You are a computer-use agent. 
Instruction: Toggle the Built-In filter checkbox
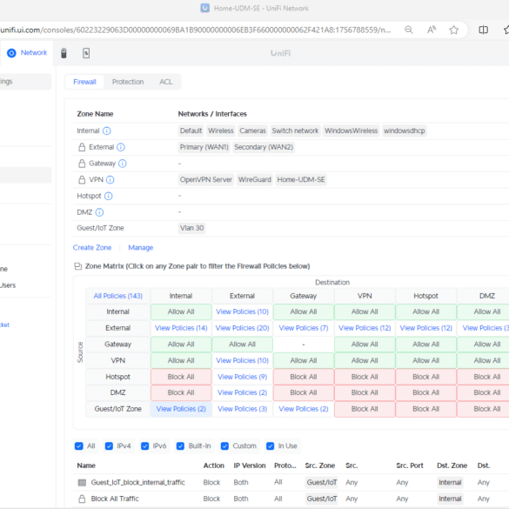click(180, 446)
